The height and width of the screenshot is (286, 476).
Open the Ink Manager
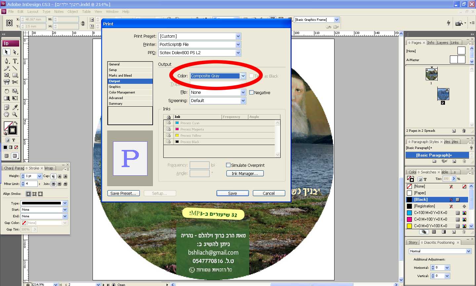[245, 173]
